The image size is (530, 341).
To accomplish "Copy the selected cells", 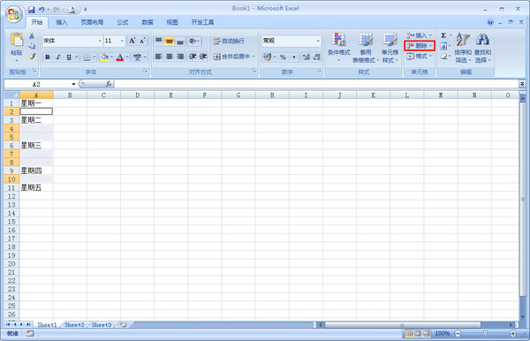I will [32, 46].
